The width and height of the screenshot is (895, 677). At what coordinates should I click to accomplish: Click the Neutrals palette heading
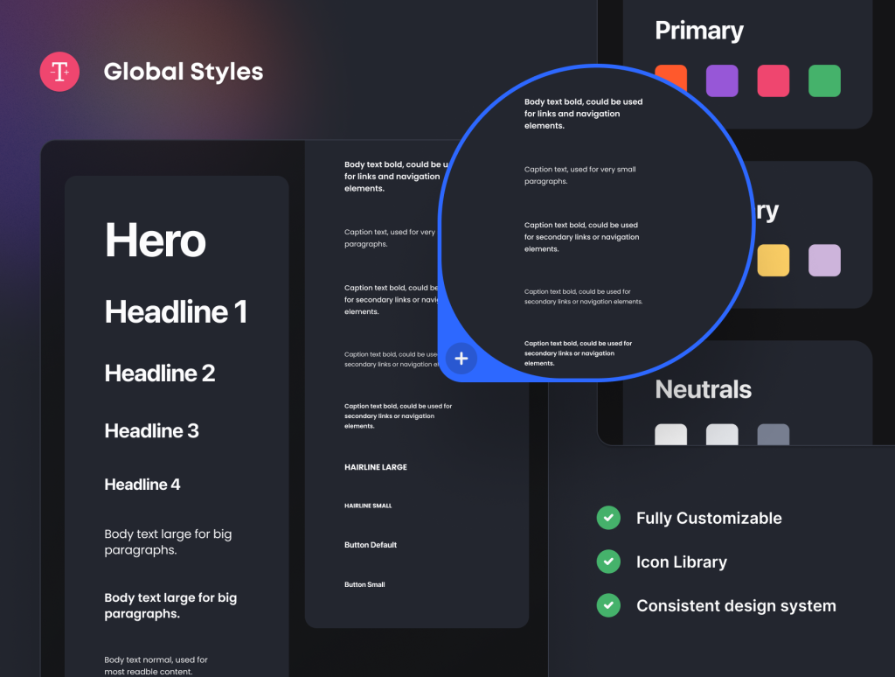(x=703, y=389)
